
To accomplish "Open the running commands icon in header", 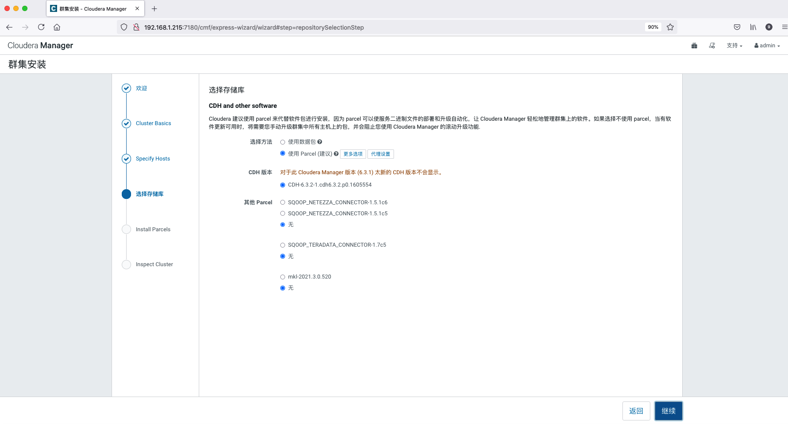I will tap(712, 46).
